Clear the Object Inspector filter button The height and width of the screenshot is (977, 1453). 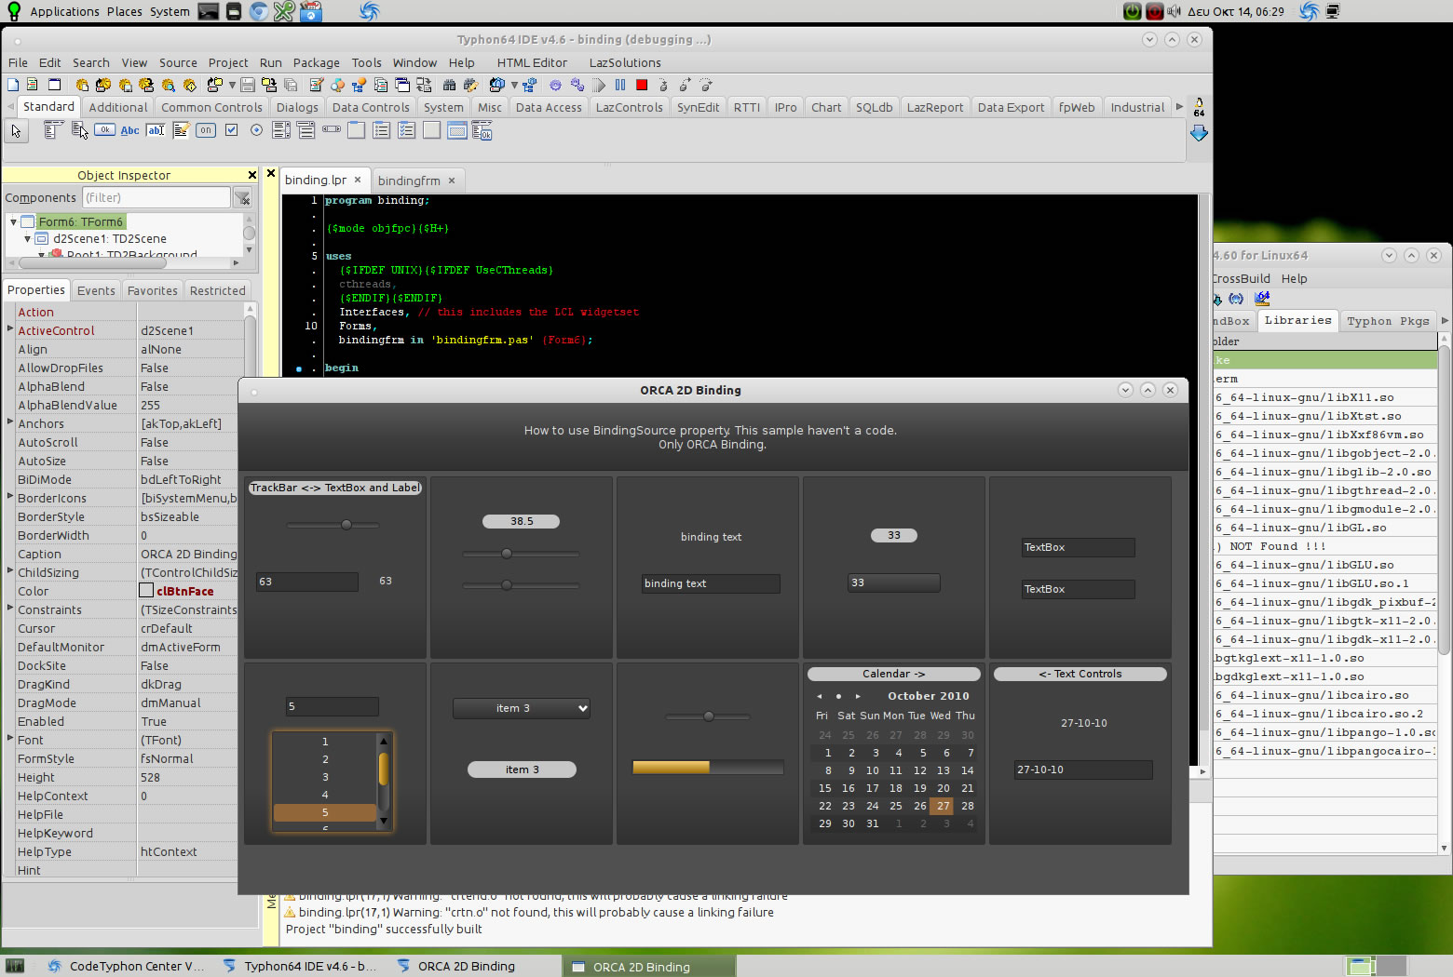(242, 197)
